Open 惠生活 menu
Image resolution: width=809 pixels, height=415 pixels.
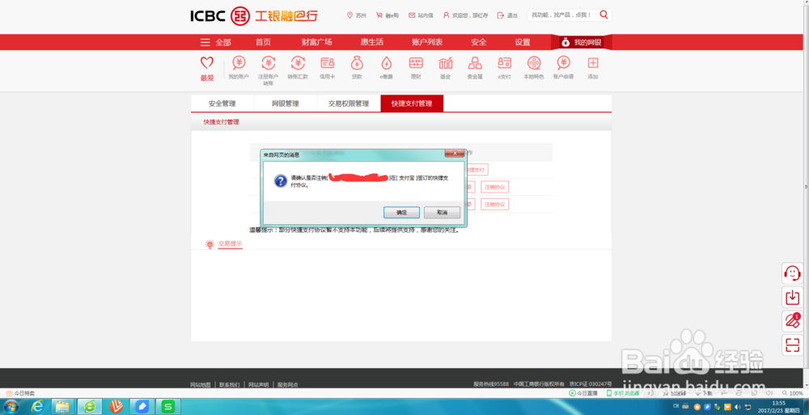click(x=372, y=42)
